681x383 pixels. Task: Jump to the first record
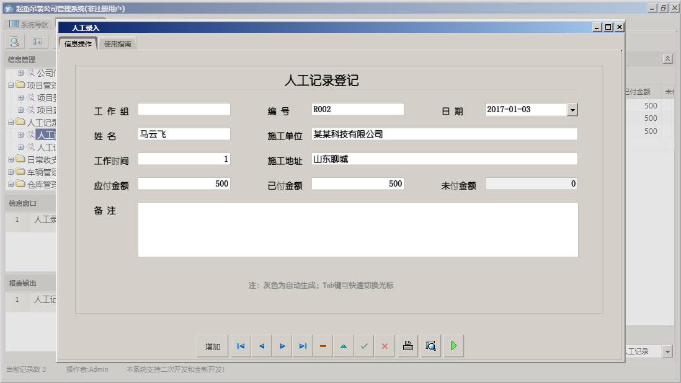pos(241,346)
